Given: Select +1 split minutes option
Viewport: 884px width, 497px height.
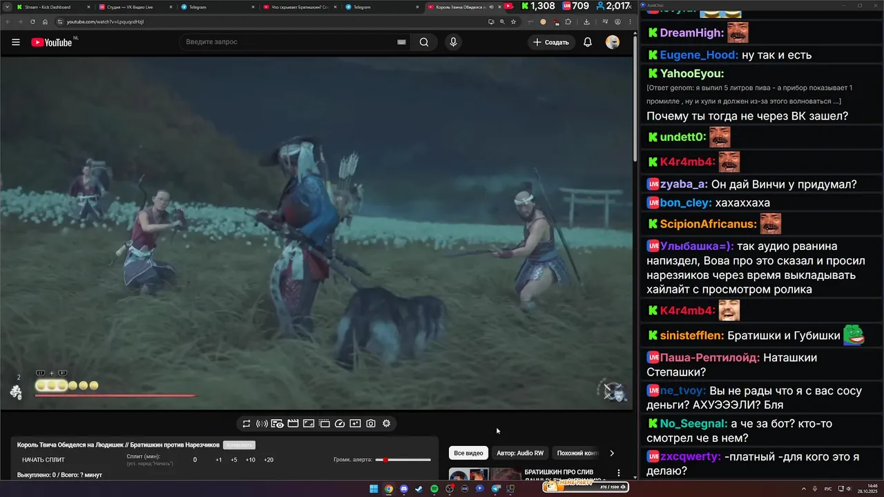Looking at the screenshot, I should (218, 460).
